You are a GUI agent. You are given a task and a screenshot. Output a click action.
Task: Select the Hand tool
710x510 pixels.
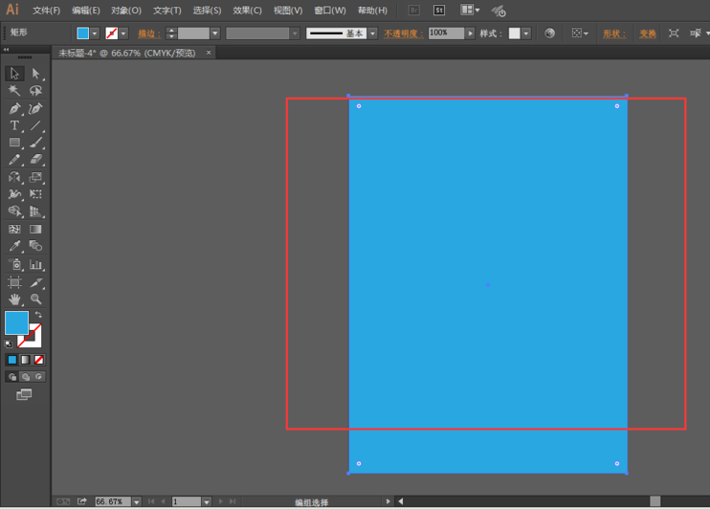14,299
